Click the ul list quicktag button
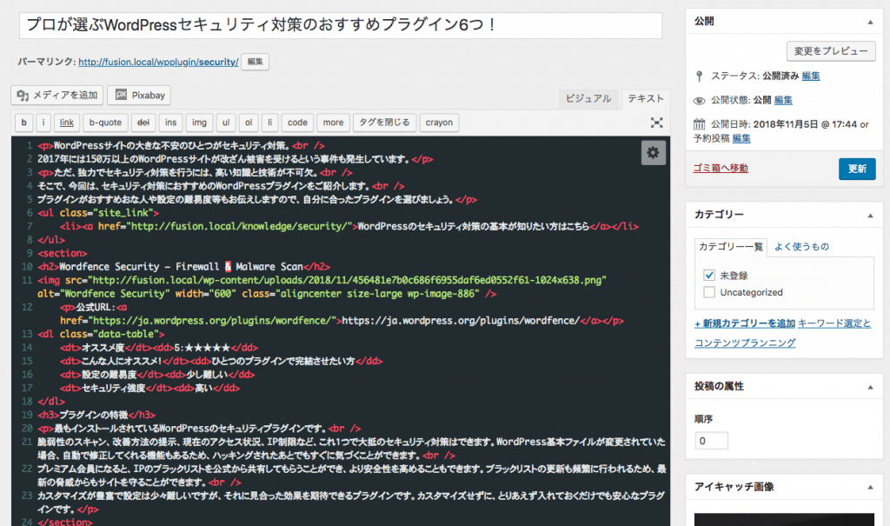This screenshot has width=890, height=526. (x=226, y=123)
